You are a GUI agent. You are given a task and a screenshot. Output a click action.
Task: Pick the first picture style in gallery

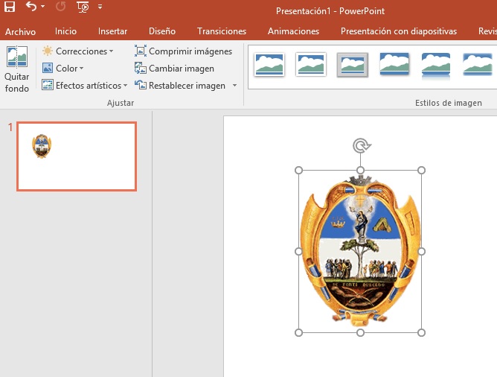click(269, 65)
